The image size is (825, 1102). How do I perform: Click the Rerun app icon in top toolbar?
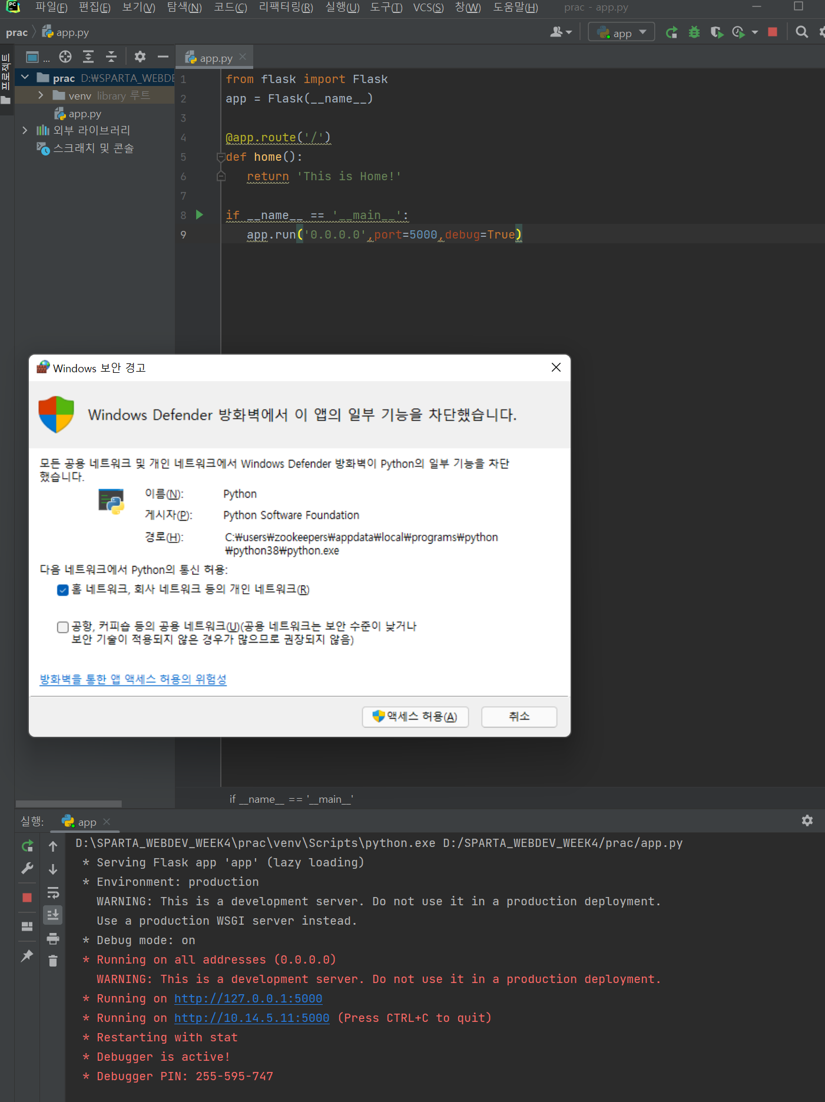click(x=671, y=32)
